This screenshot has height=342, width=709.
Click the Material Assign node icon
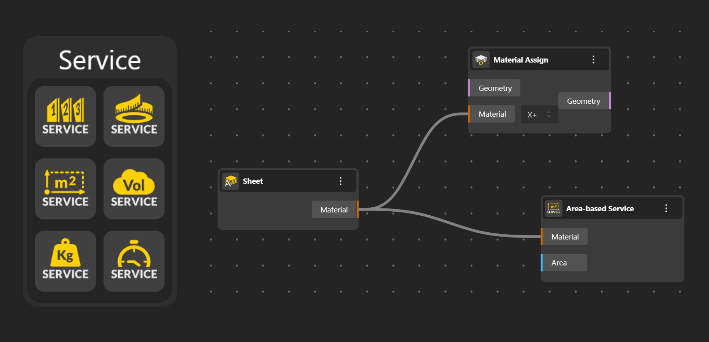pos(481,60)
